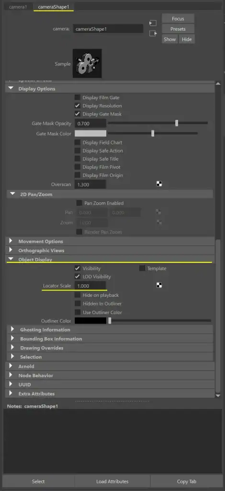The width and height of the screenshot is (225, 491).
Task: Click the Load Attributes button
Action: point(112,481)
